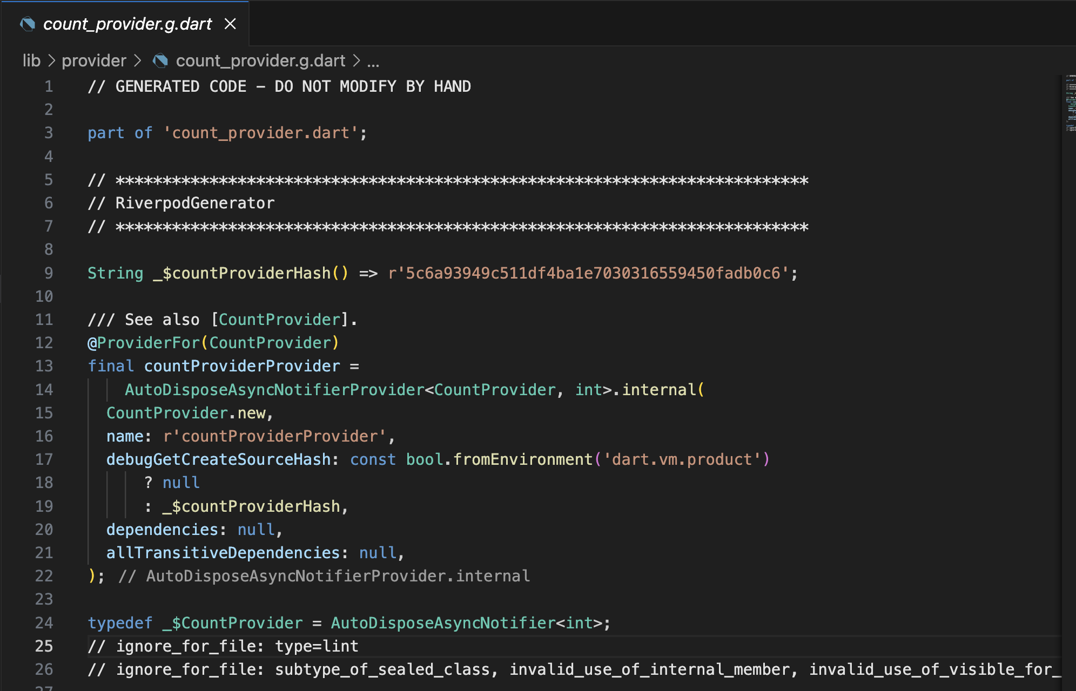Open the provider breadcrumb folder
This screenshot has height=691, width=1076.
93,61
